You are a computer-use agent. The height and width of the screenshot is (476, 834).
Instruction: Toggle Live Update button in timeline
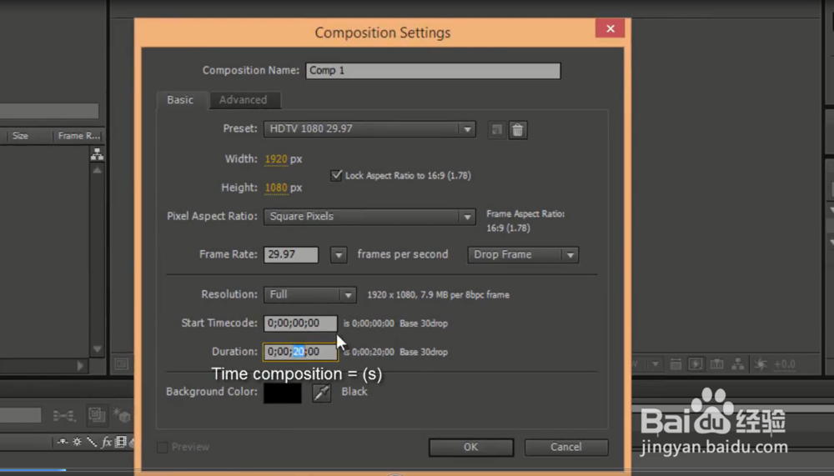tap(97, 415)
